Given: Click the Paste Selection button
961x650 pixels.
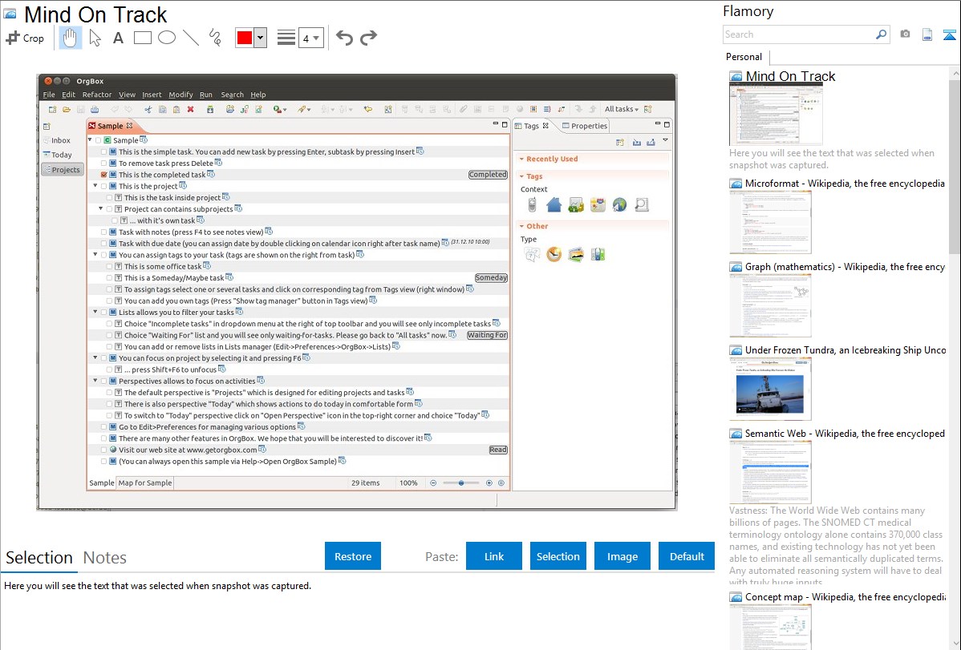Looking at the screenshot, I should point(558,556).
